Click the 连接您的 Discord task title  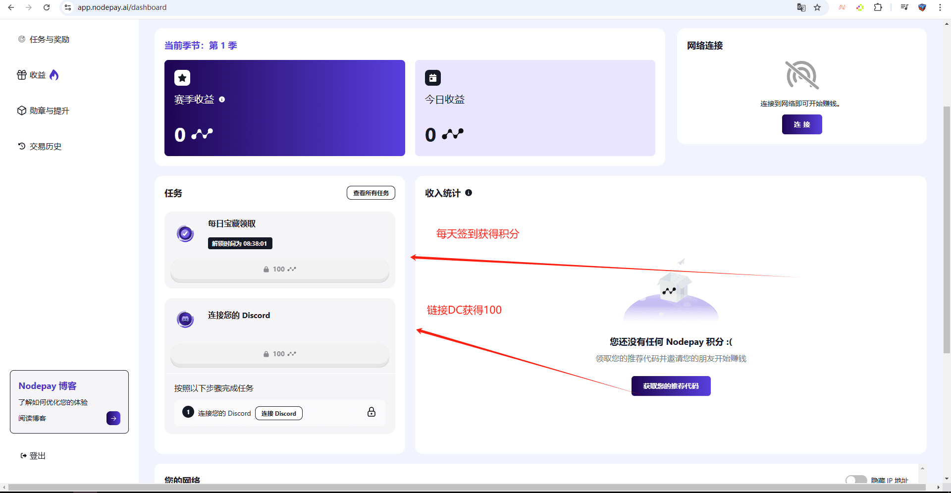click(x=239, y=315)
